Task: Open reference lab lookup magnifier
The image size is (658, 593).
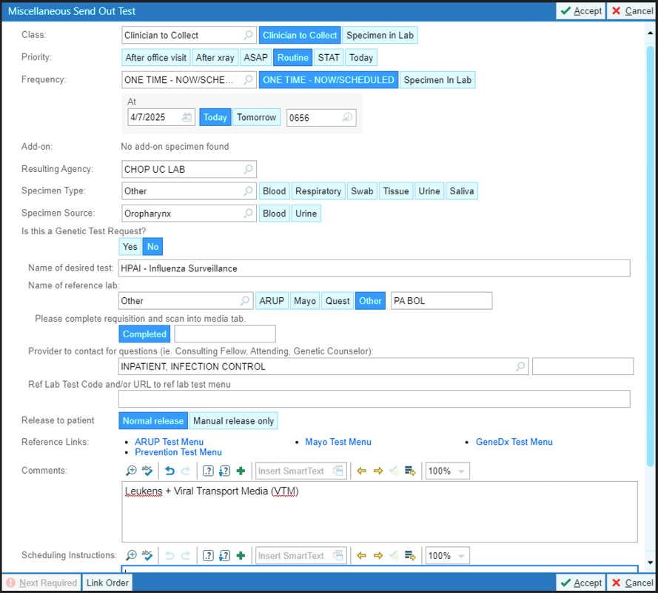Action: [x=245, y=300]
